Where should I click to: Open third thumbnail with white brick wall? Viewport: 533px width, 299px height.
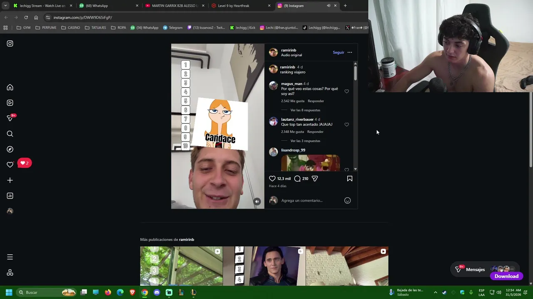tap(347, 266)
